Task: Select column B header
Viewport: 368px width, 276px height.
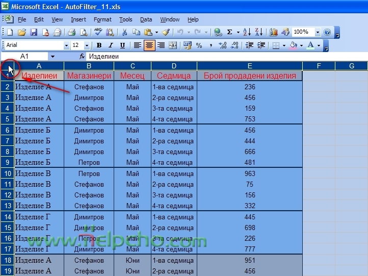Action: tap(89, 66)
